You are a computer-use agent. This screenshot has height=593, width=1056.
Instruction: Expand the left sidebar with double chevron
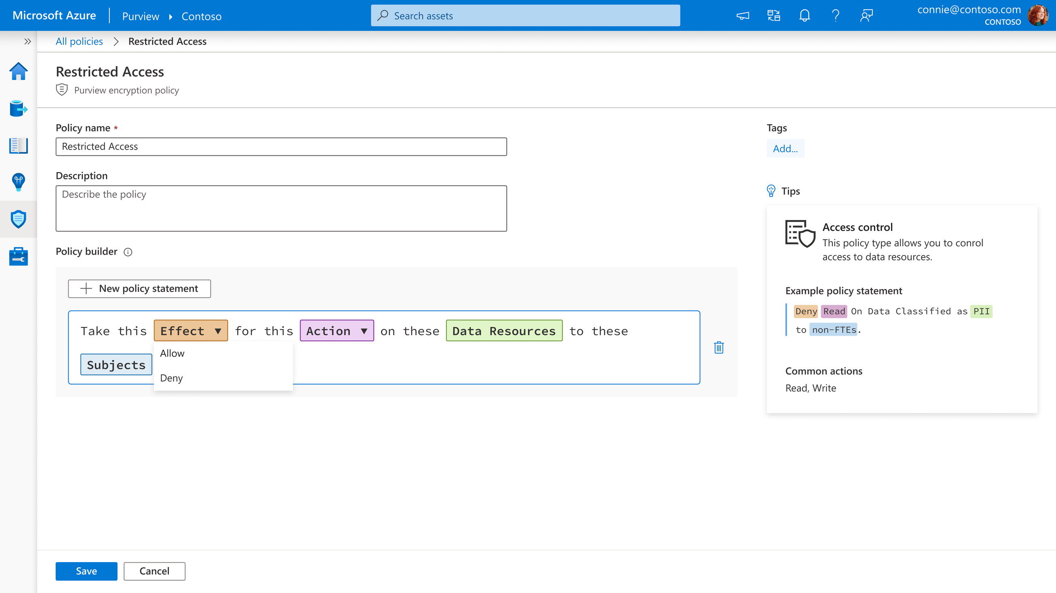coord(28,41)
